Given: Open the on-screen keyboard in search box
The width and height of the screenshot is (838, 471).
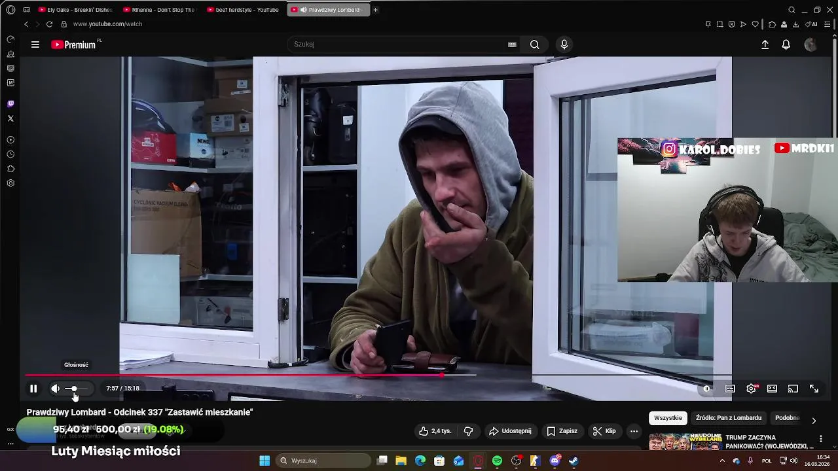Looking at the screenshot, I should (x=512, y=44).
